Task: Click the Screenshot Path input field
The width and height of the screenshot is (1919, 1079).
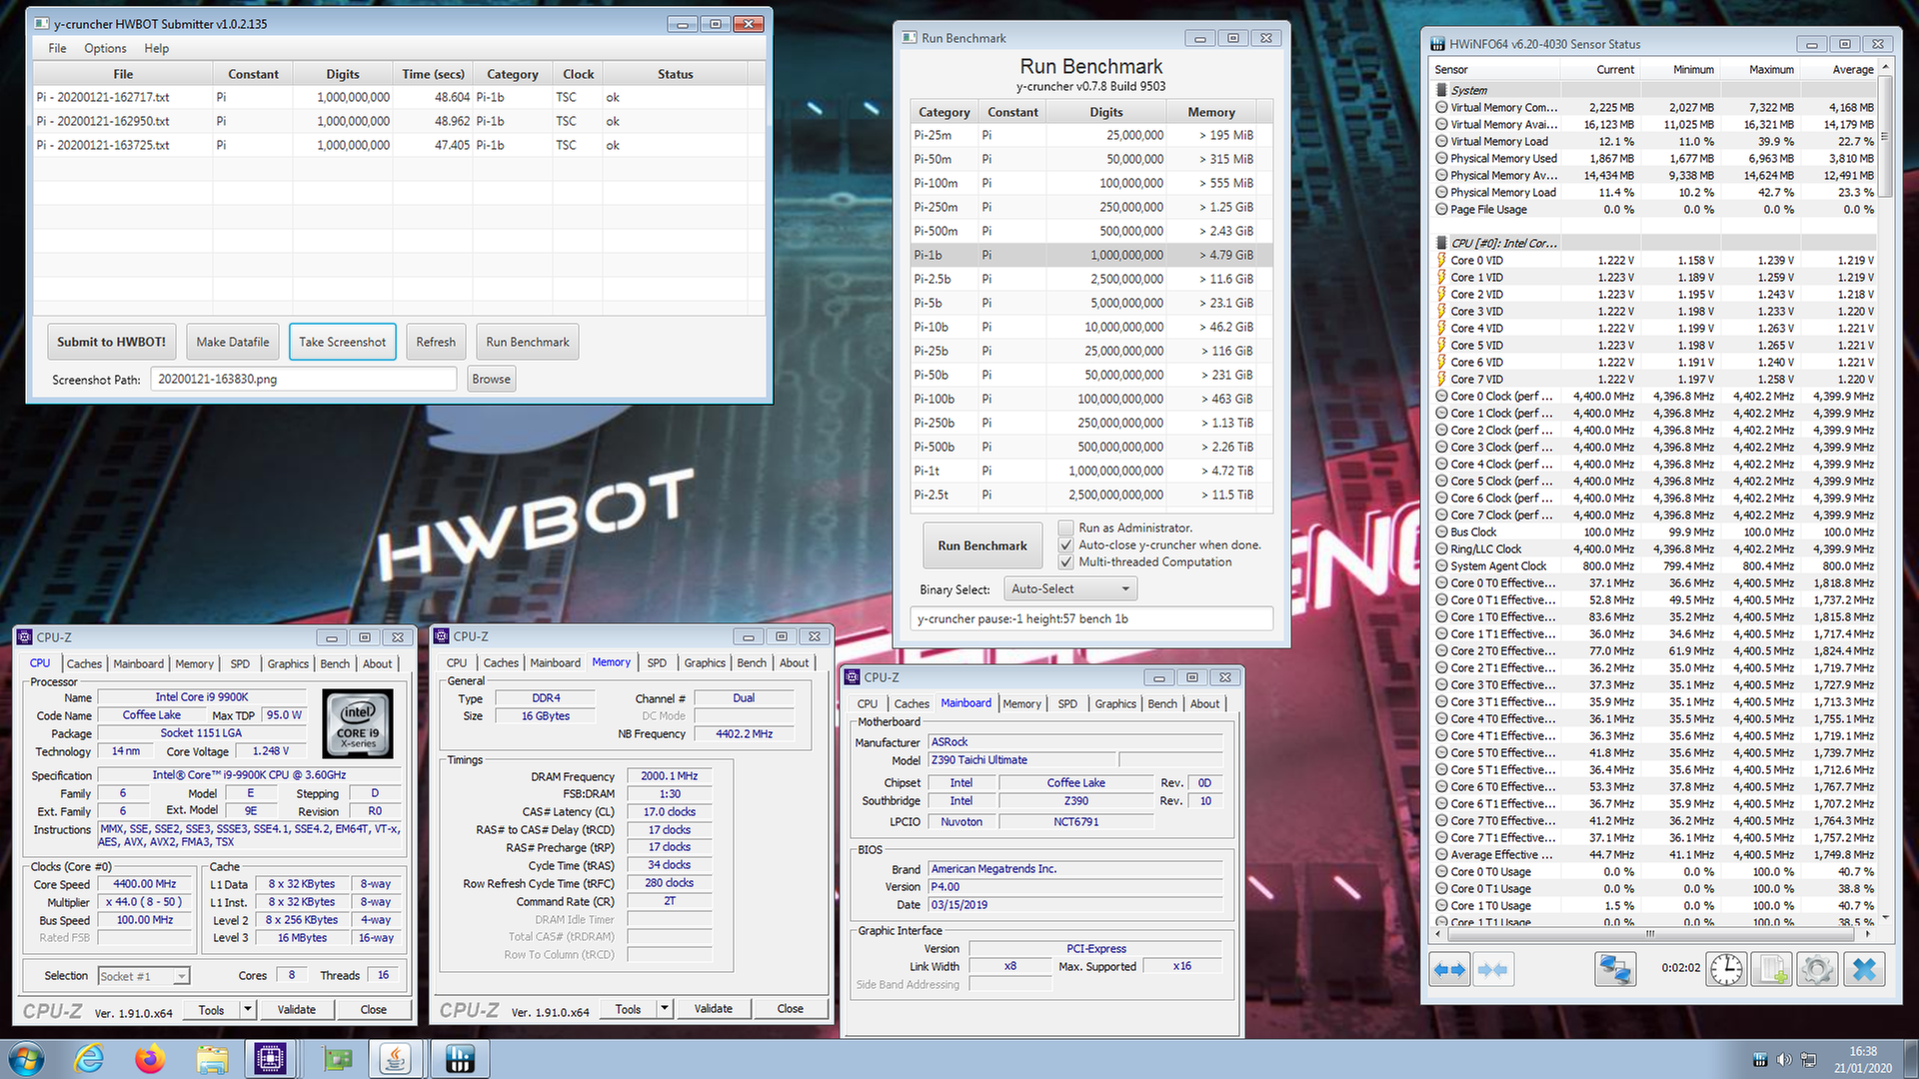Action: [x=304, y=379]
